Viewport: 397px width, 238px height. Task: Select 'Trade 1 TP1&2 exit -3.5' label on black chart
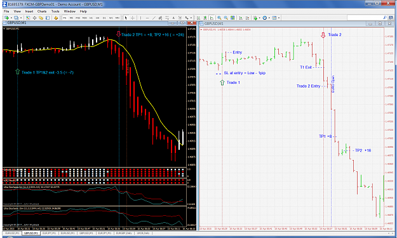pos(48,72)
